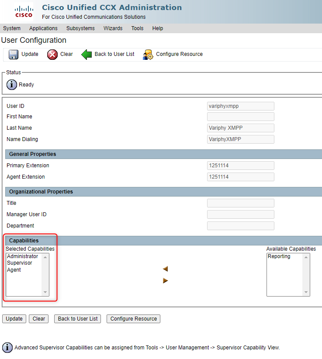This screenshot has width=322, height=359.
Task: Click the Last Name field
Action: 241,128
